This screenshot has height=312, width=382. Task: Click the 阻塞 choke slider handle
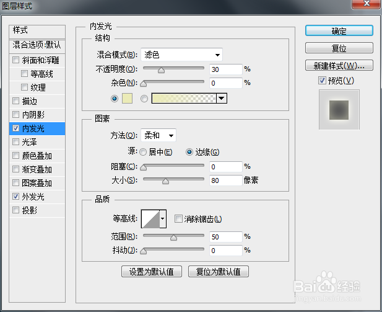click(144, 167)
